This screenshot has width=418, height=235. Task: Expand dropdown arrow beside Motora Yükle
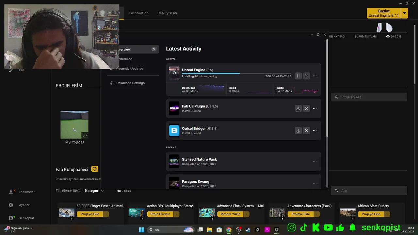tap(247, 214)
